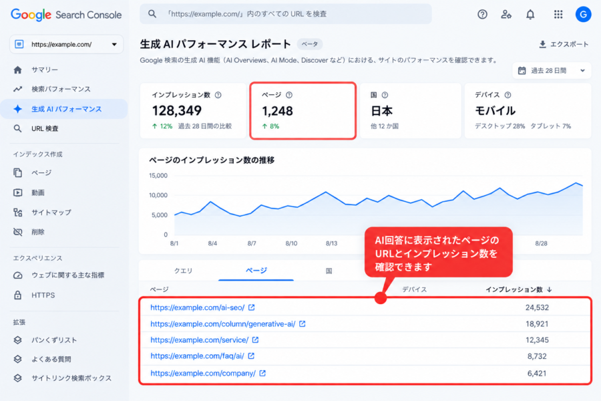This screenshot has height=401, width=601.
Task: Click the デバイス column header
Action: [x=414, y=289]
